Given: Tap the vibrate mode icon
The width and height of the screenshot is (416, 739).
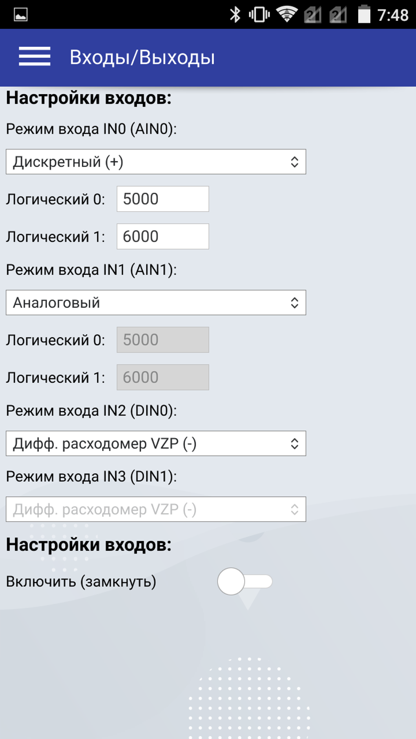Looking at the screenshot, I should [x=258, y=14].
